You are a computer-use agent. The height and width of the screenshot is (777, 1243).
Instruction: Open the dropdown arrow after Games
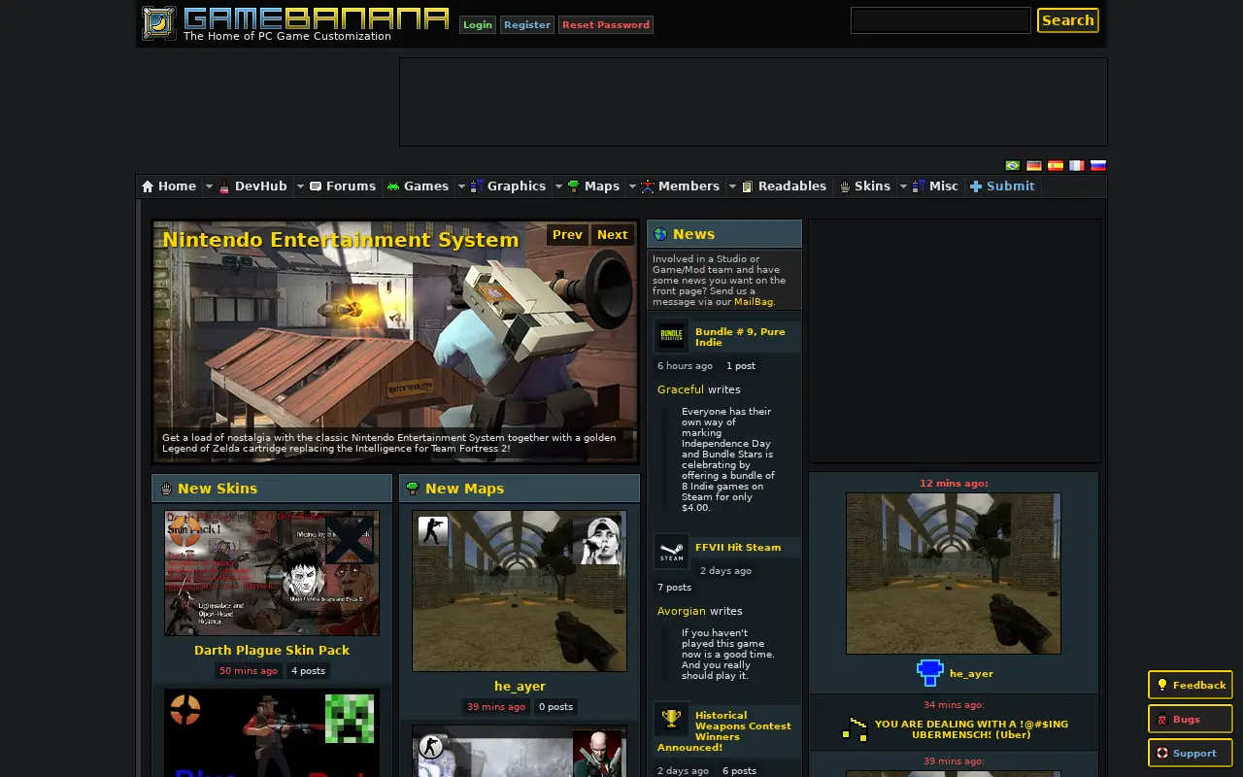(461, 186)
